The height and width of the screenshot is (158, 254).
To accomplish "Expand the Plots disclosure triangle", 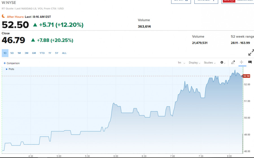I will tap(7, 69).
